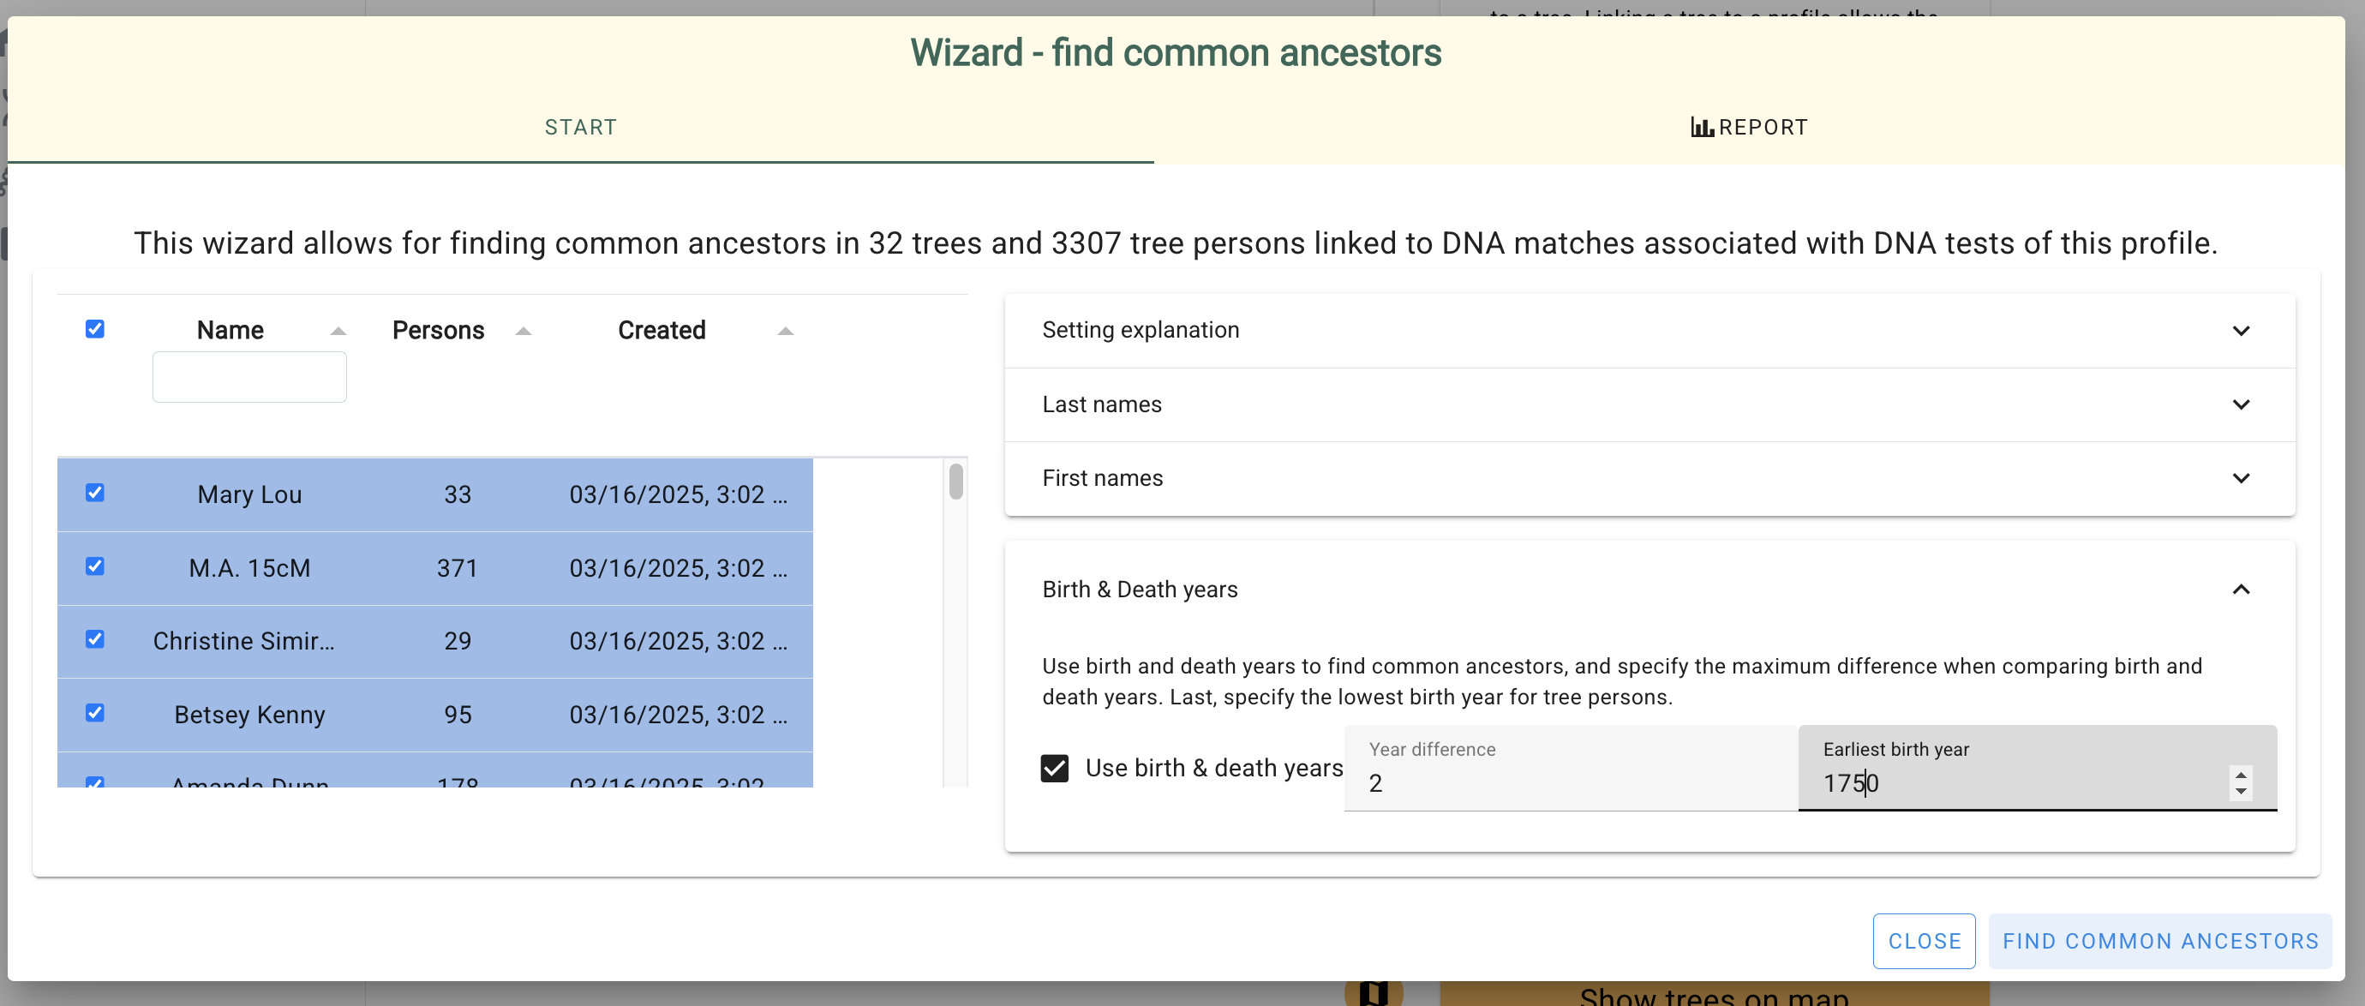Disable Use birth & death years
This screenshot has width=2365, height=1006.
pos(1056,769)
